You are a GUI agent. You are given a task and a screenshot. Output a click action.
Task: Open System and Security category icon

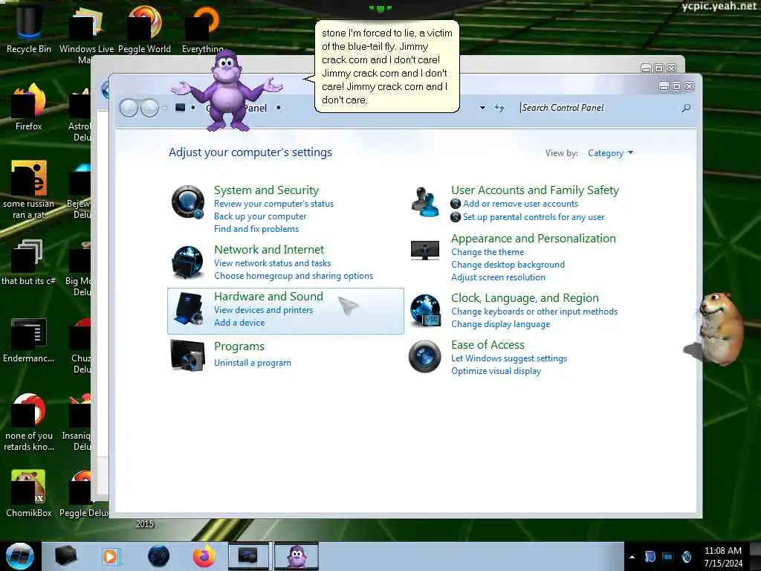click(188, 202)
